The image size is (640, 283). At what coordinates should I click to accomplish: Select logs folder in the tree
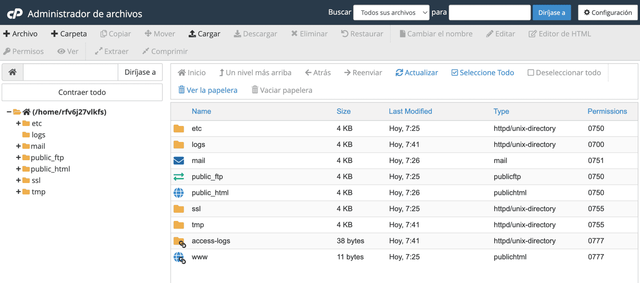(38, 135)
